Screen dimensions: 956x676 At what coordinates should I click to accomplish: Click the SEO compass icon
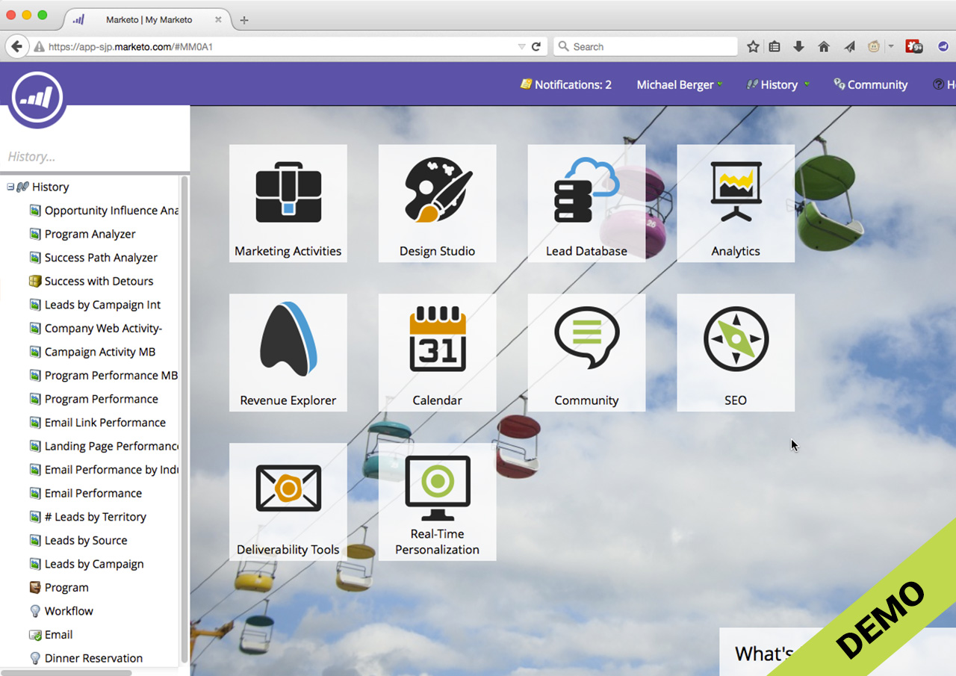click(736, 339)
